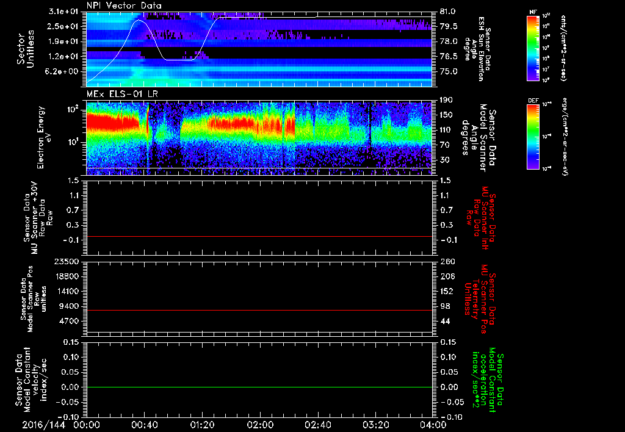Click the 81.0 sun elevation tick label
This screenshot has height=432, width=625.
[449, 12]
